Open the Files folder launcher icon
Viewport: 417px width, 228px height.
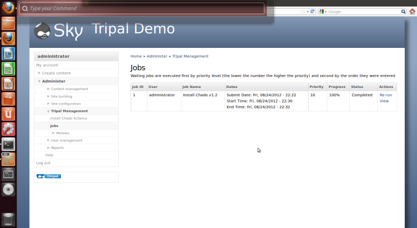(8, 23)
